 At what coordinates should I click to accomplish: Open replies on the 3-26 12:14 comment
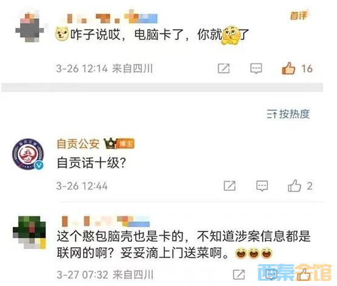pyautogui.click(x=256, y=68)
